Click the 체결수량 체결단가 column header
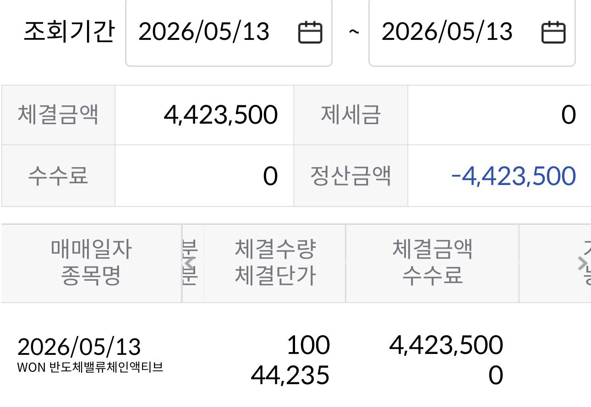Image resolution: width=591 pixels, height=407 pixels. tap(275, 263)
